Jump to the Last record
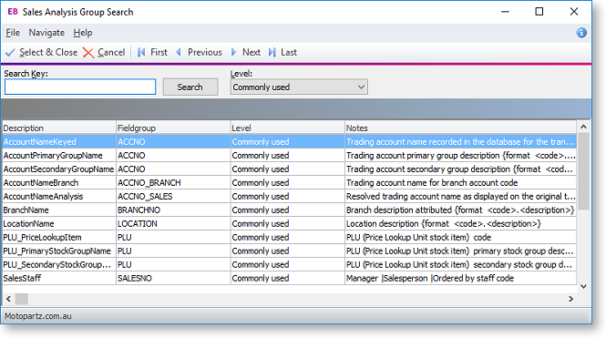Image resolution: width=606 pixels, height=338 pixels. 282,52
